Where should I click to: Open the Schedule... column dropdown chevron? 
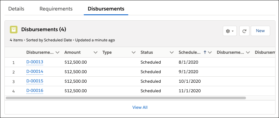pyautogui.click(x=209, y=52)
